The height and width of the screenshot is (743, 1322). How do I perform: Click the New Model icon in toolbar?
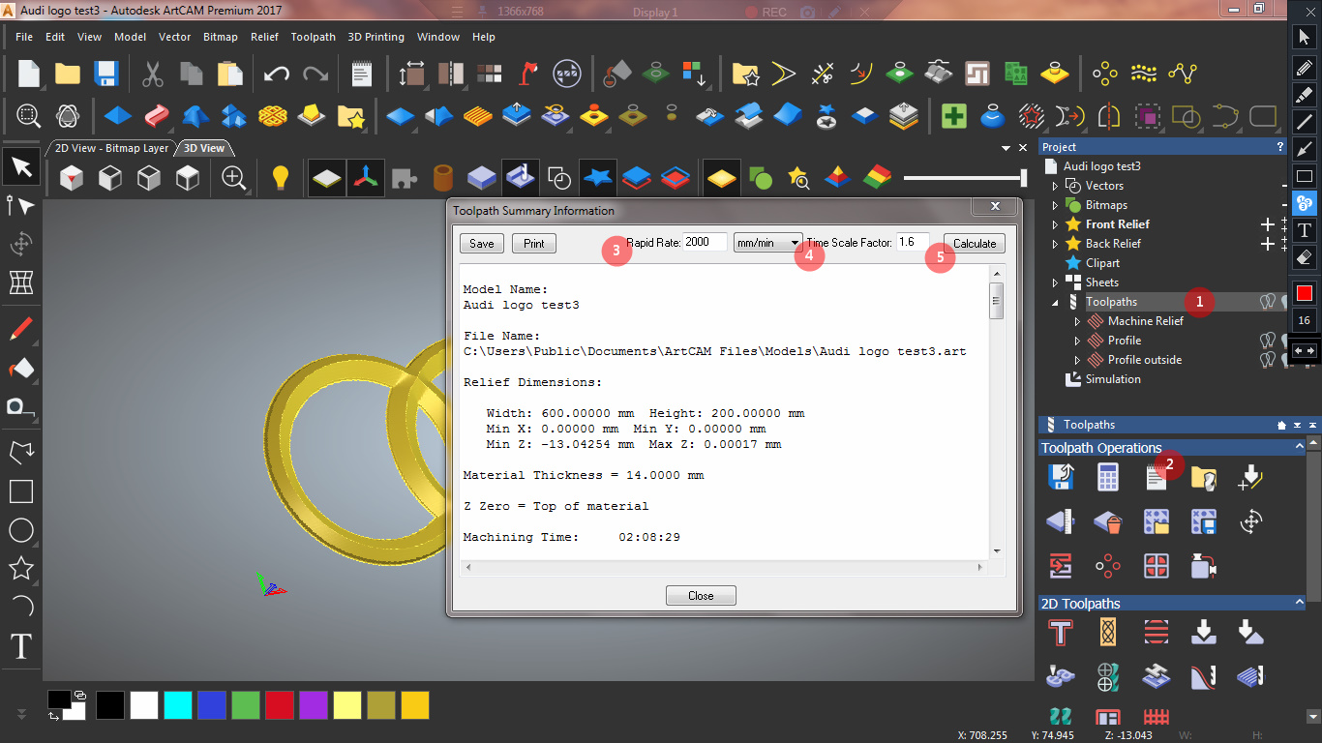click(29, 74)
